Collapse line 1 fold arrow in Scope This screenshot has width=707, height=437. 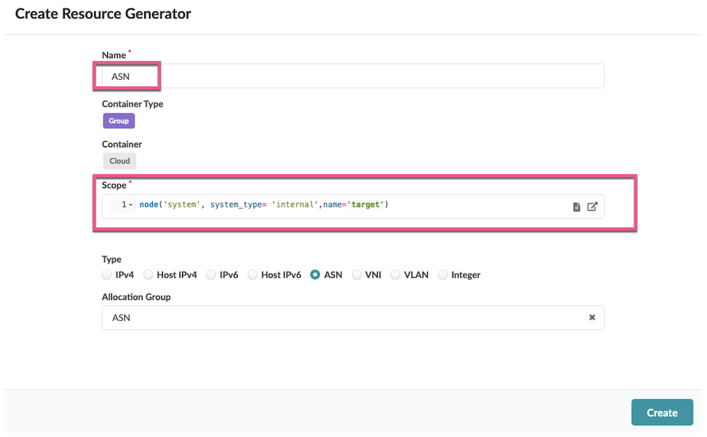(x=131, y=205)
